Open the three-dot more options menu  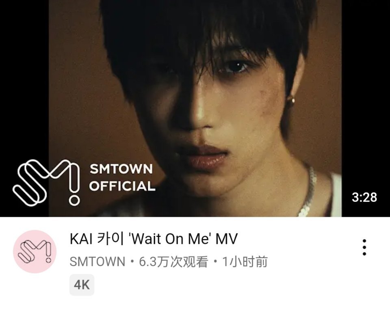364,248
